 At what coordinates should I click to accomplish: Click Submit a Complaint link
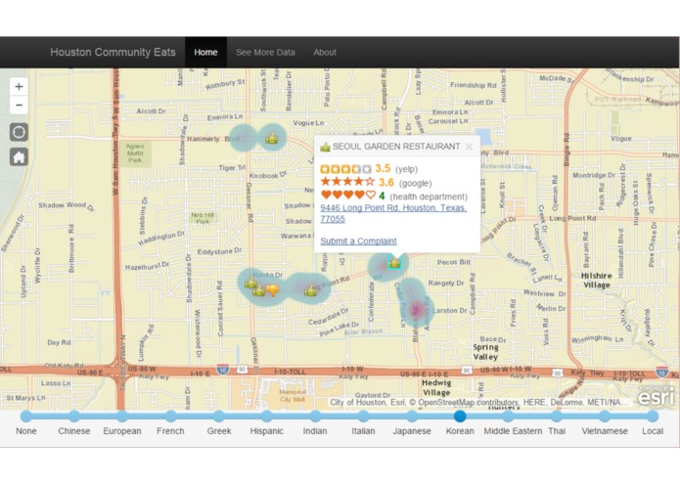click(x=358, y=241)
